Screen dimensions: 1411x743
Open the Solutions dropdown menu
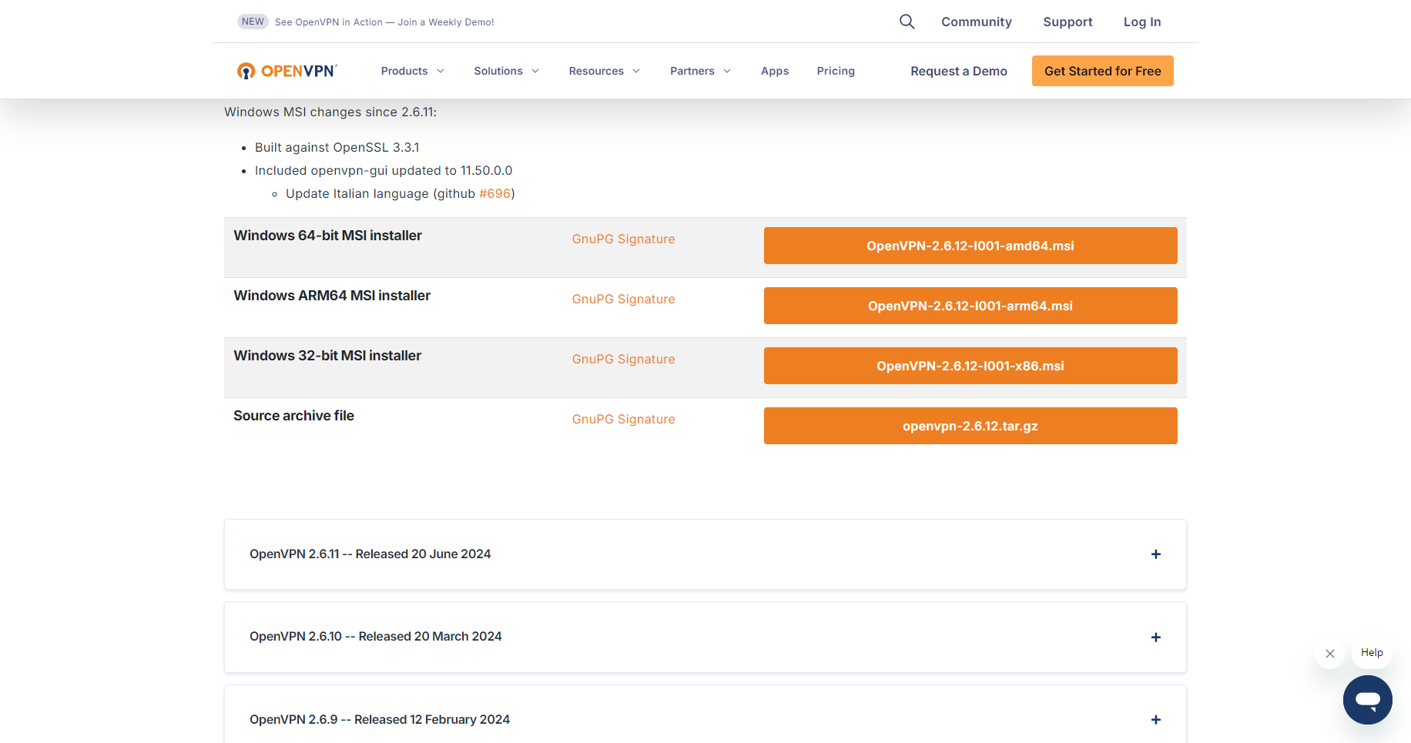pyautogui.click(x=506, y=71)
